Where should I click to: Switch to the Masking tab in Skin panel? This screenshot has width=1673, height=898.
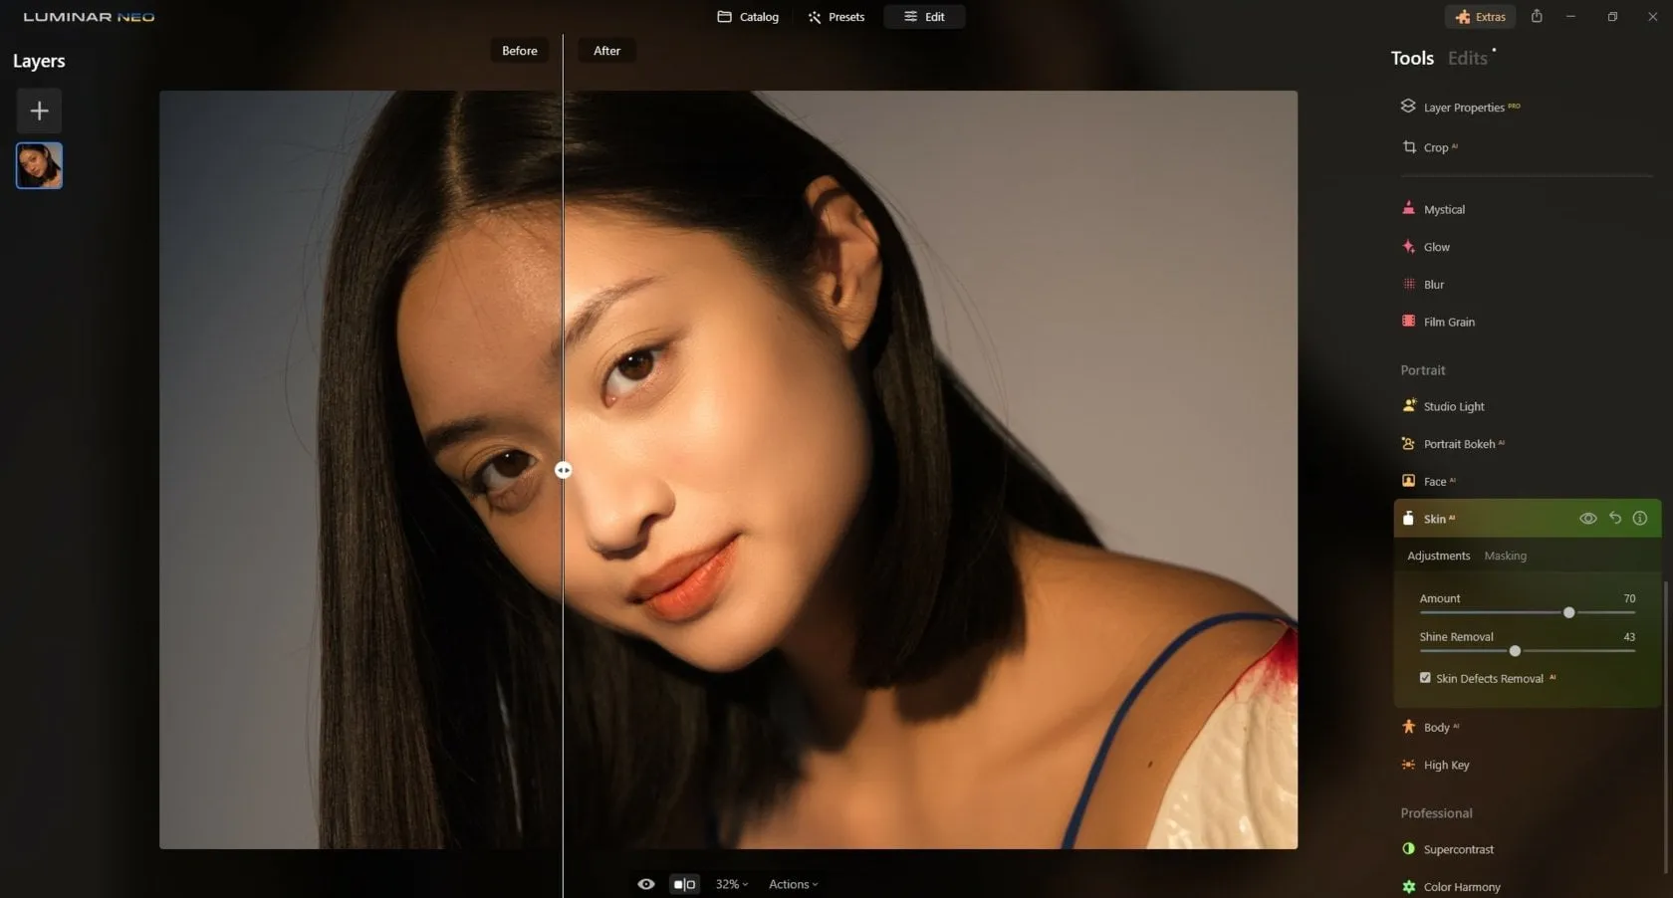click(1505, 556)
